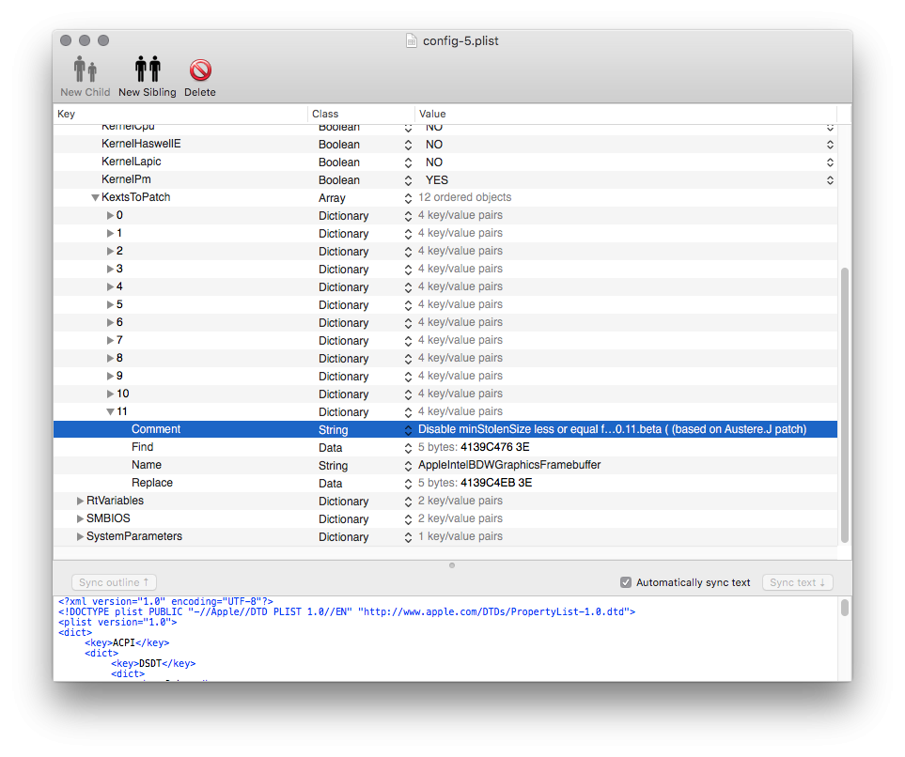905x757 pixels.
Task: Click the outline pane vertical scrollbar
Action: point(844,404)
